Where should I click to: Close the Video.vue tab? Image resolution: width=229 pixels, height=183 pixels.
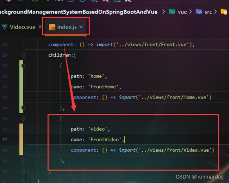coord(40,27)
